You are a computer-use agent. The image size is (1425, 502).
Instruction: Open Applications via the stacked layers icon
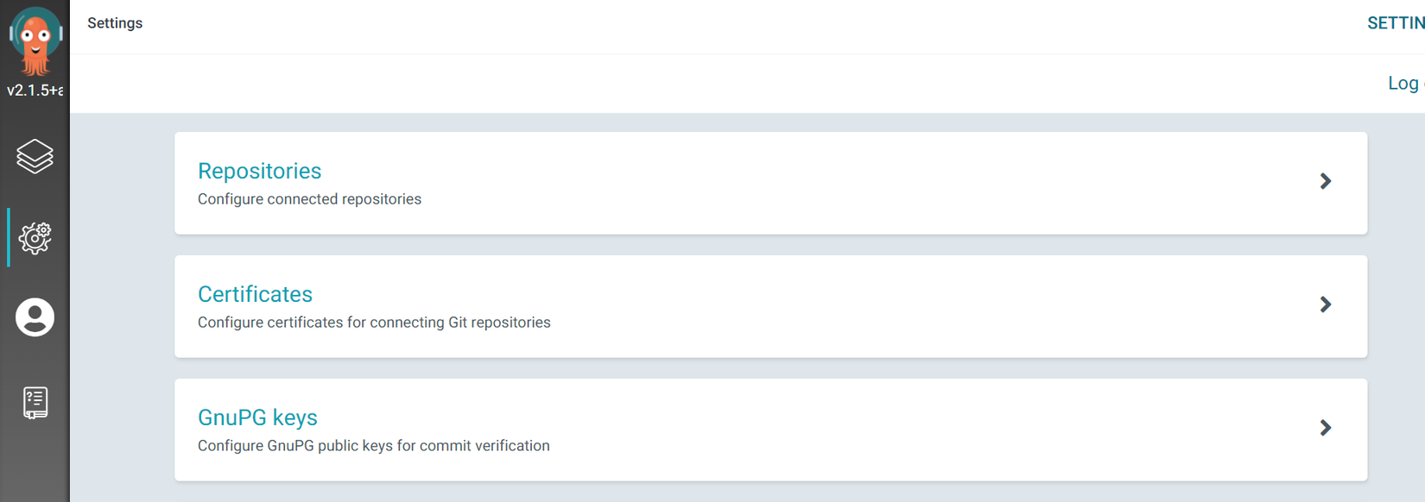pos(35,157)
